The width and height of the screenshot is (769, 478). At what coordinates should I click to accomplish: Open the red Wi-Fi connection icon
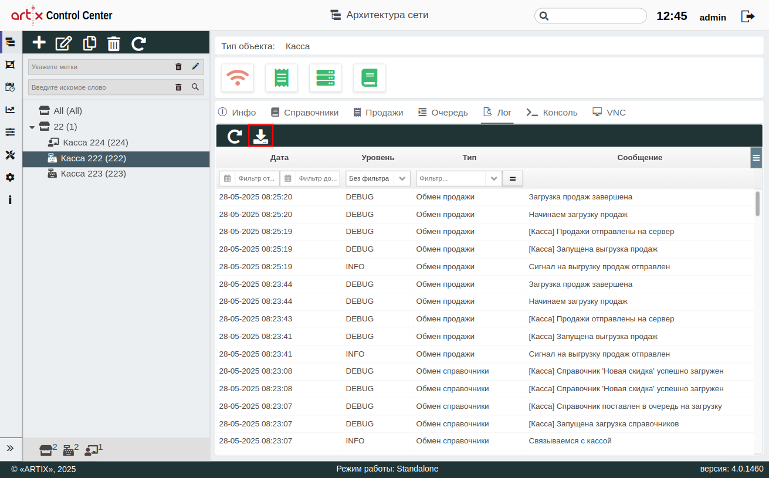pyautogui.click(x=238, y=78)
